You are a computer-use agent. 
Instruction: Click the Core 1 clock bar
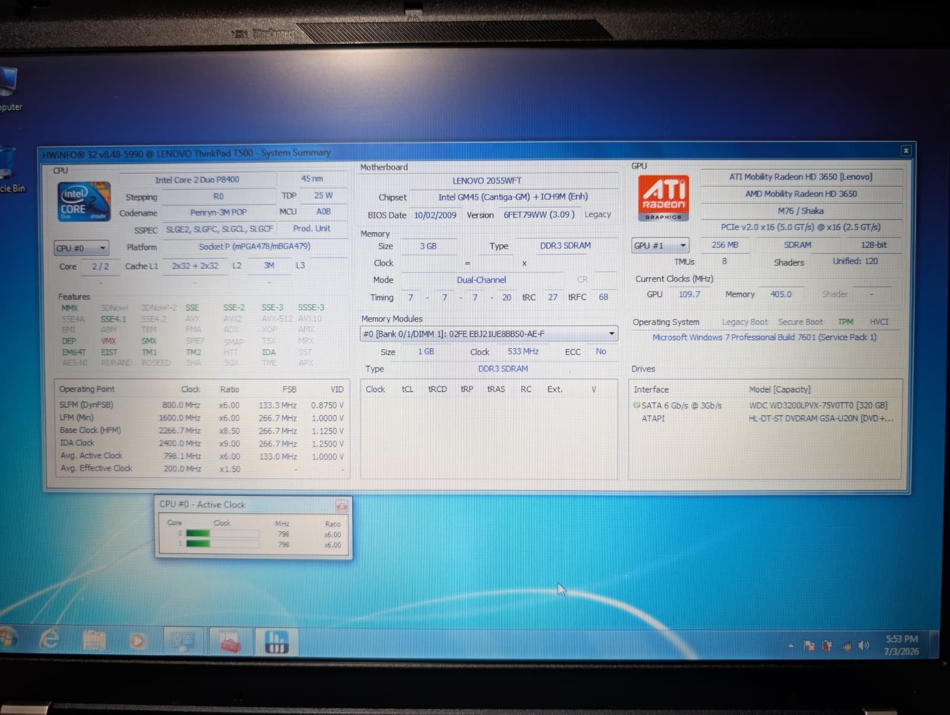click(x=222, y=544)
